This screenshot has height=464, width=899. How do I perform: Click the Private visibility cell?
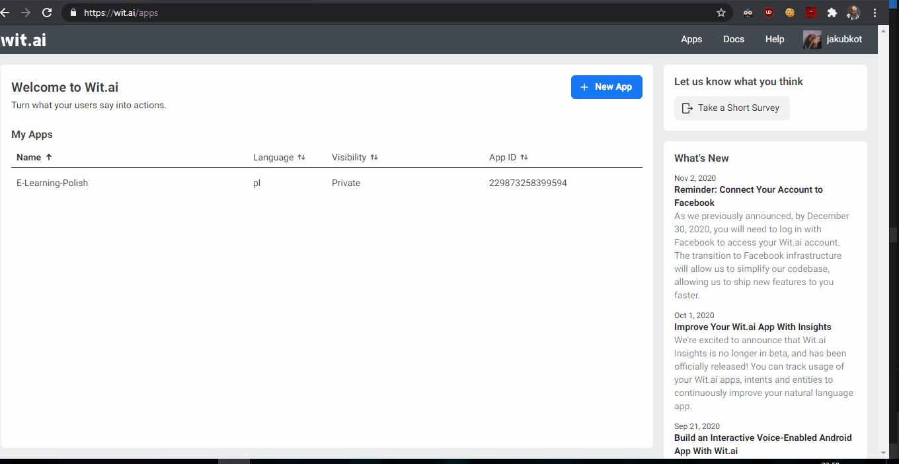click(x=346, y=183)
